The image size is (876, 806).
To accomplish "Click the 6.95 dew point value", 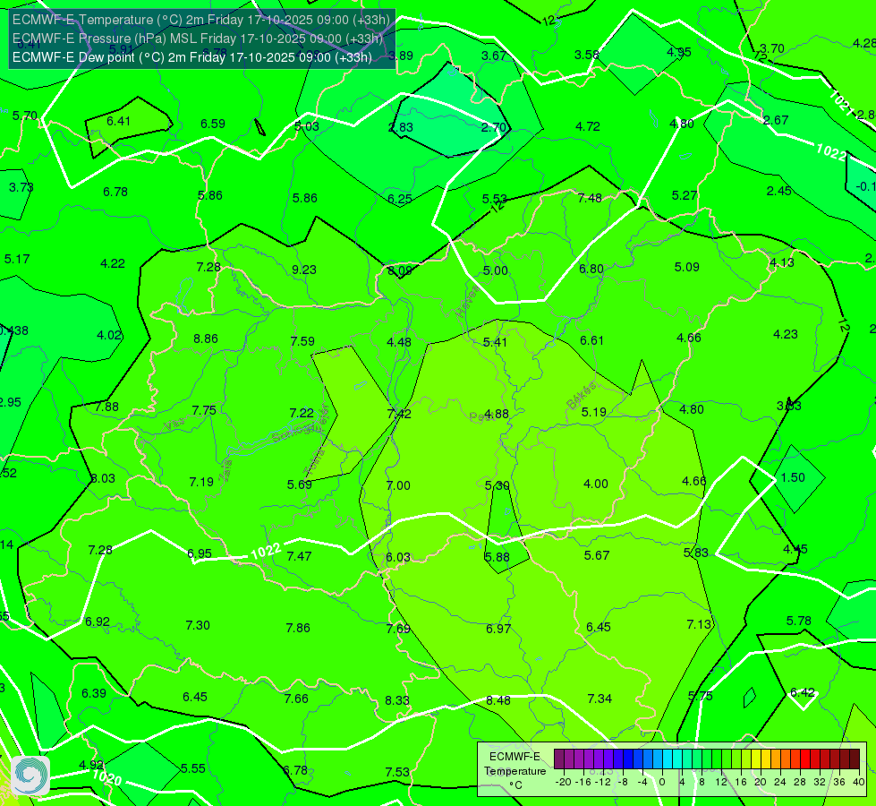I will pyautogui.click(x=200, y=553).
